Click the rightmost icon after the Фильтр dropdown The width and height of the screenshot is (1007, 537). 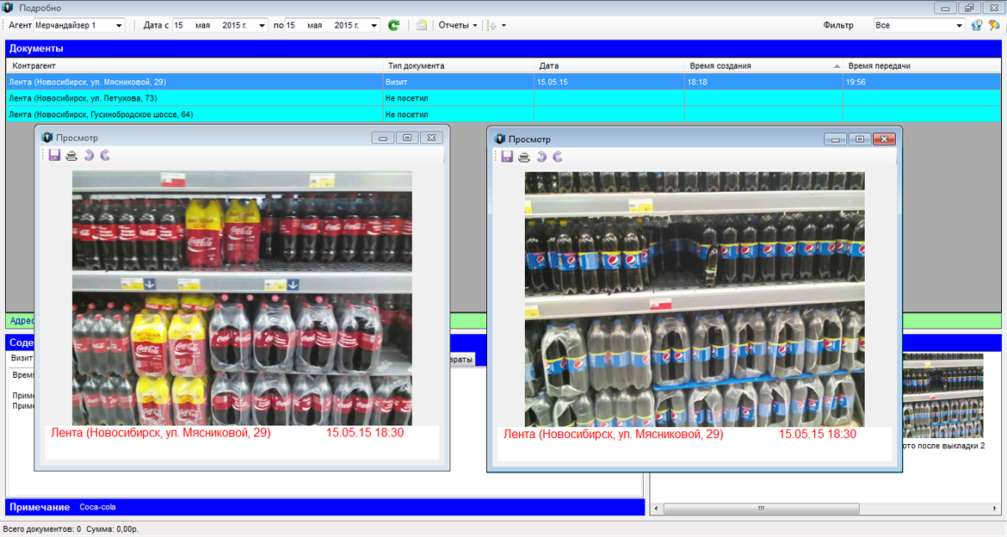pyautogui.click(x=994, y=26)
